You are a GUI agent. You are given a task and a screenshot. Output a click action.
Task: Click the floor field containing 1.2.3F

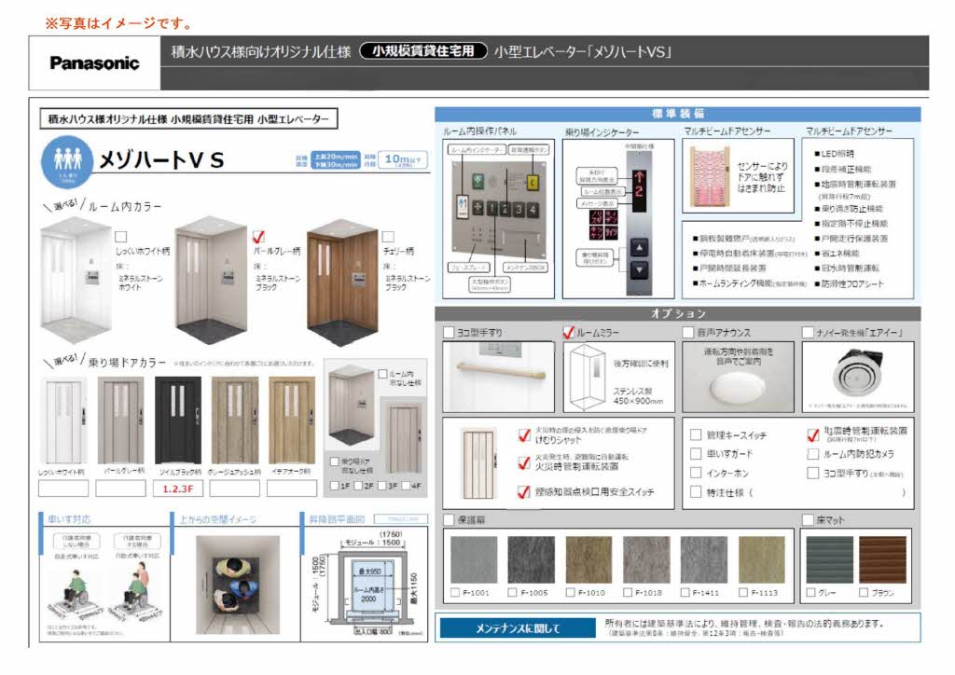(178, 489)
